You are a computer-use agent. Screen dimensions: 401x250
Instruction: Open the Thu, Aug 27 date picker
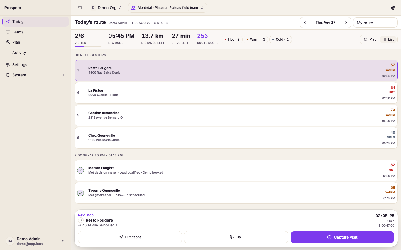(326, 22)
